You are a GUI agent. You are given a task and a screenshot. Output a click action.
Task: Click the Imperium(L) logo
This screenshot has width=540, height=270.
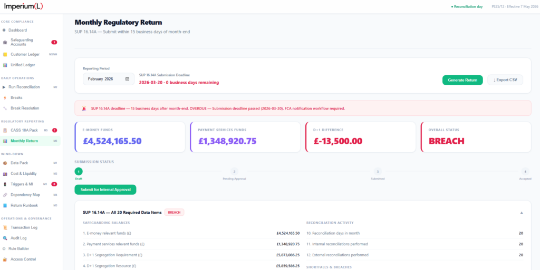[x=24, y=6]
